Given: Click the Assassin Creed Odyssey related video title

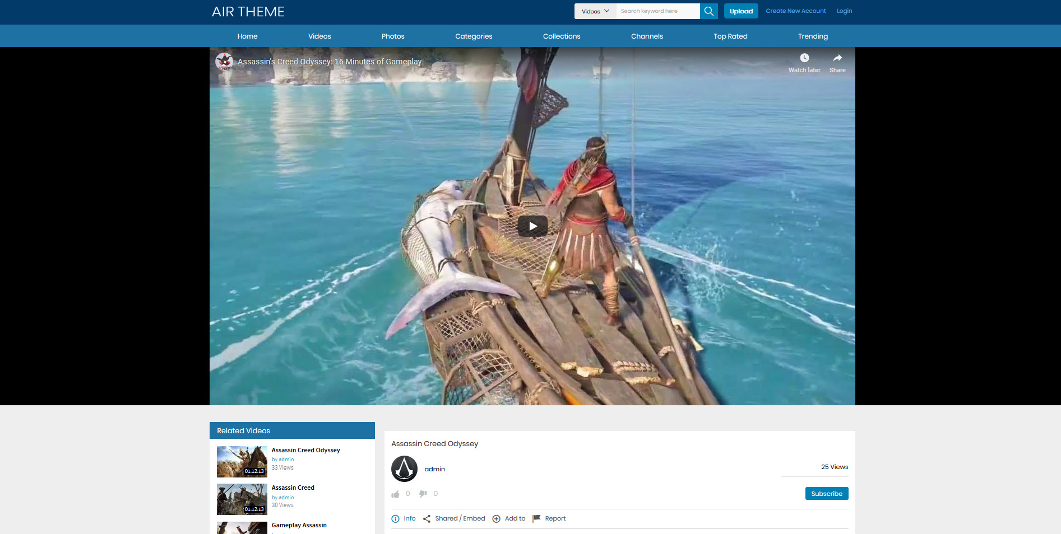Looking at the screenshot, I should coord(305,450).
